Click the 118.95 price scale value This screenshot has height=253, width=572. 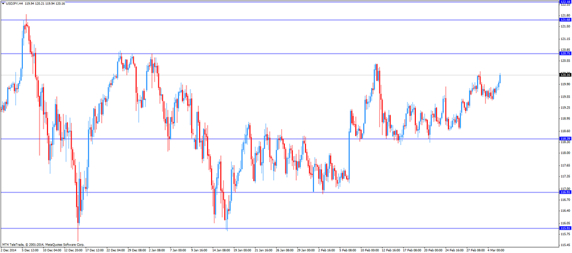(x=565, y=119)
